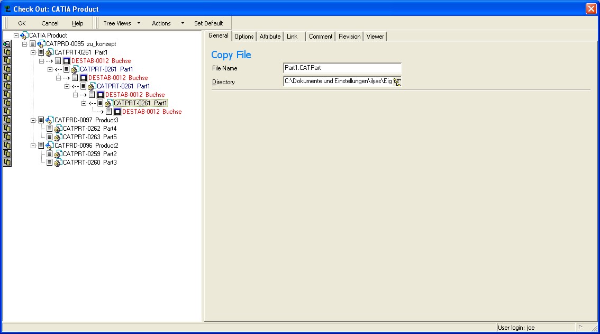The width and height of the screenshot is (600, 334).
Task: Select the CATPRD-0095 zu_konzept tree row
Action: pyautogui.click(x=81, y=44)
